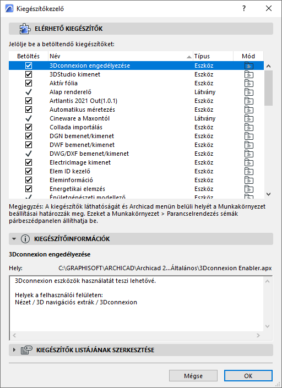The height and width of the screenshot is (388, 282).
Task: Uncheck the 3DStudio kimenet checkbox
Action: click(29, 74)
